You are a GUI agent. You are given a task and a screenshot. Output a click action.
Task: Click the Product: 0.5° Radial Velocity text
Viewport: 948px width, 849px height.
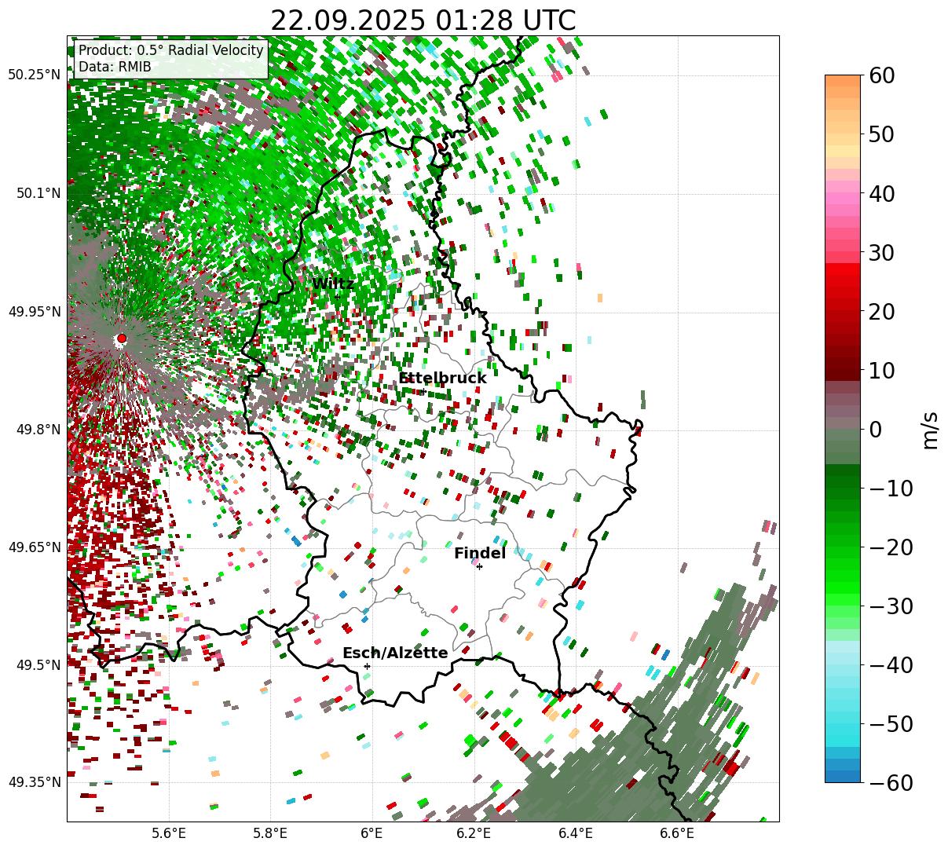tap(171, 50)
